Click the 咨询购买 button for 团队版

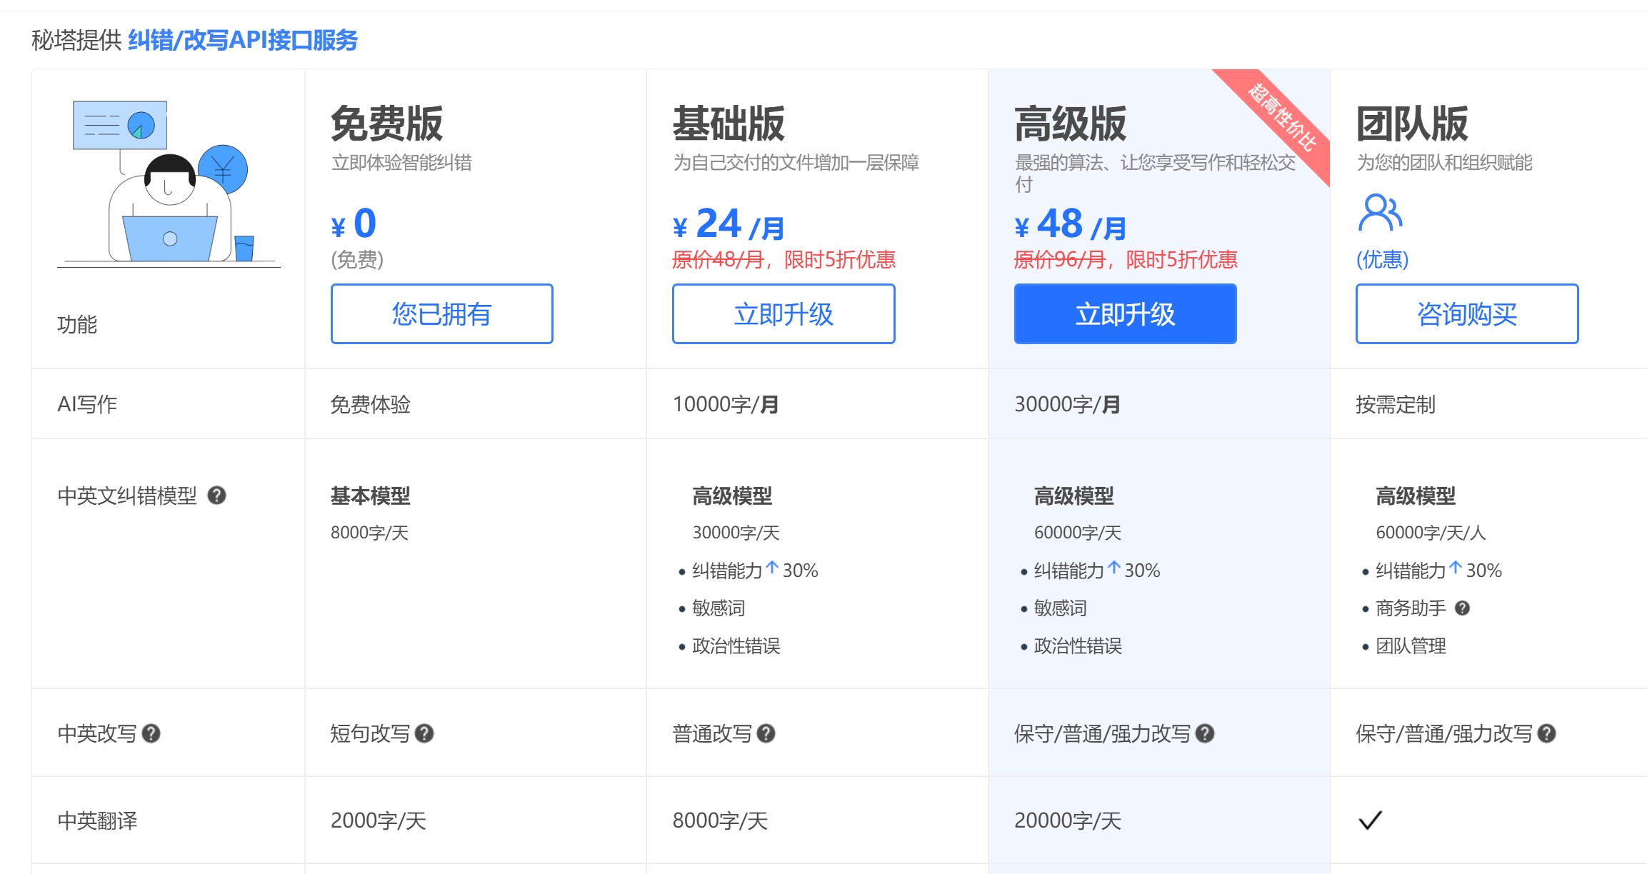click(1466, 313)
